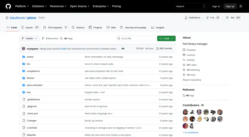The height and width of the screenshot is (137, 249).
Task: Open 'Bump up version' commit message
Action: [94, 120]
